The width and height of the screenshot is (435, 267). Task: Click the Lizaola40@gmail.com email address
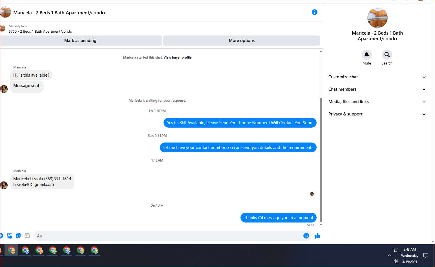click(34, 184)
